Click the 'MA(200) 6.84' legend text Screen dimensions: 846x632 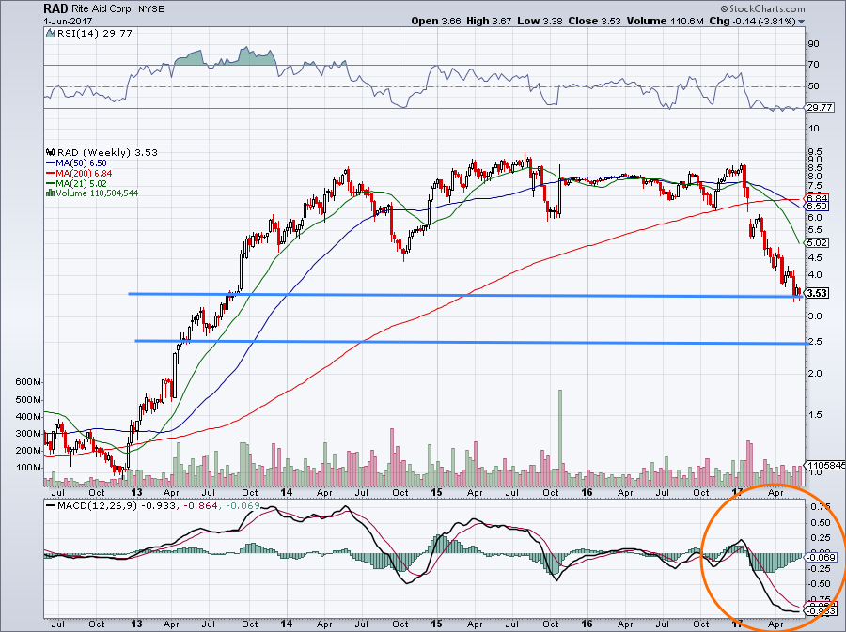pyautogui.click(x=84, y=174)
